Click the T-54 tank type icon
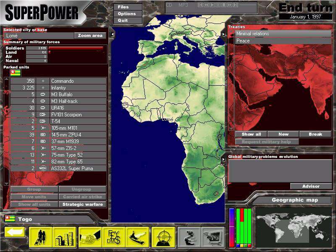This screenshot has width=336, height=252. (x=43, y=121)
